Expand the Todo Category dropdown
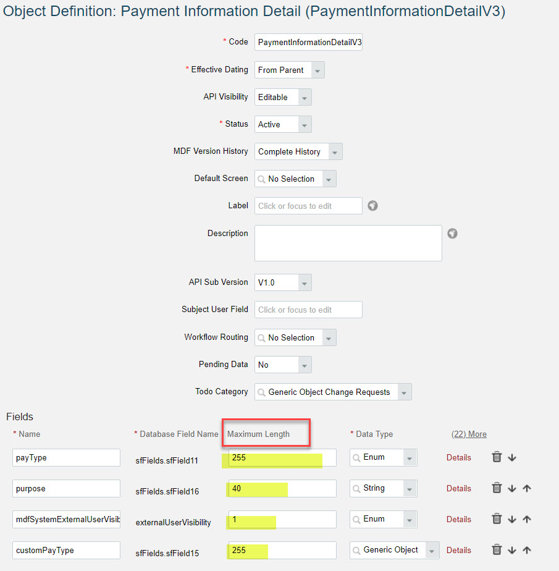 405,392
